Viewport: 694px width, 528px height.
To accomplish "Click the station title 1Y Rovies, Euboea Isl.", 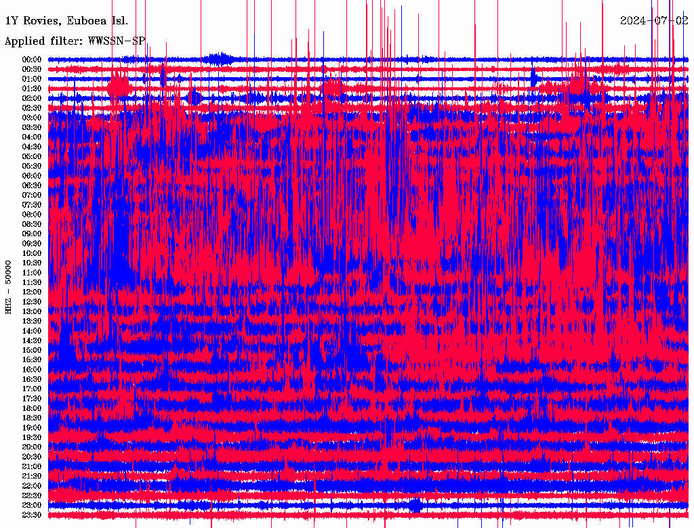I will pyautogui.click(x=66, y=21).
